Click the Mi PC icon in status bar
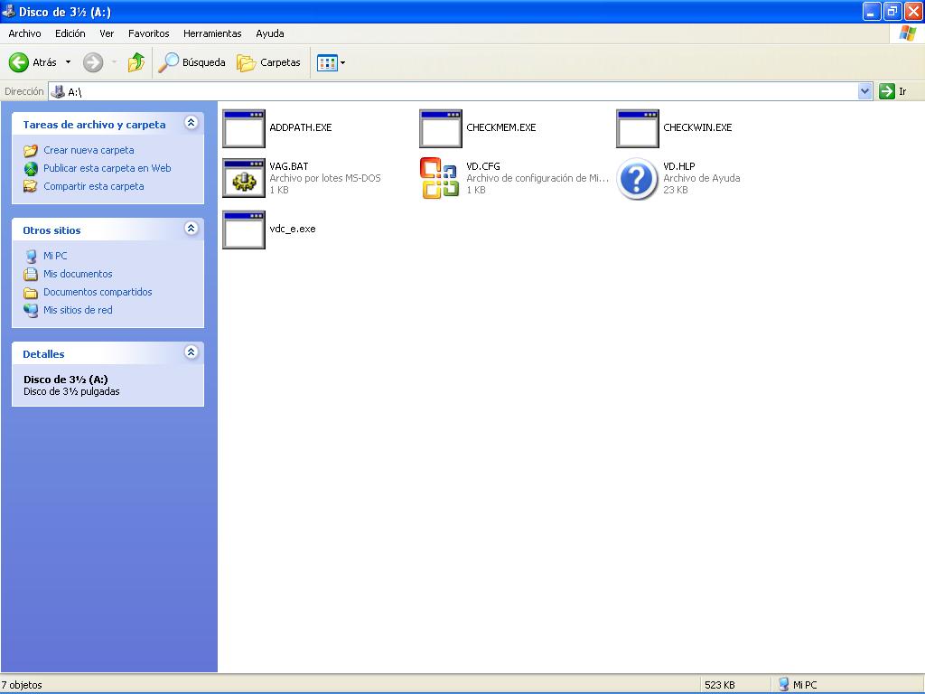This screenshot has height=694, width=925. click(783, 685)
